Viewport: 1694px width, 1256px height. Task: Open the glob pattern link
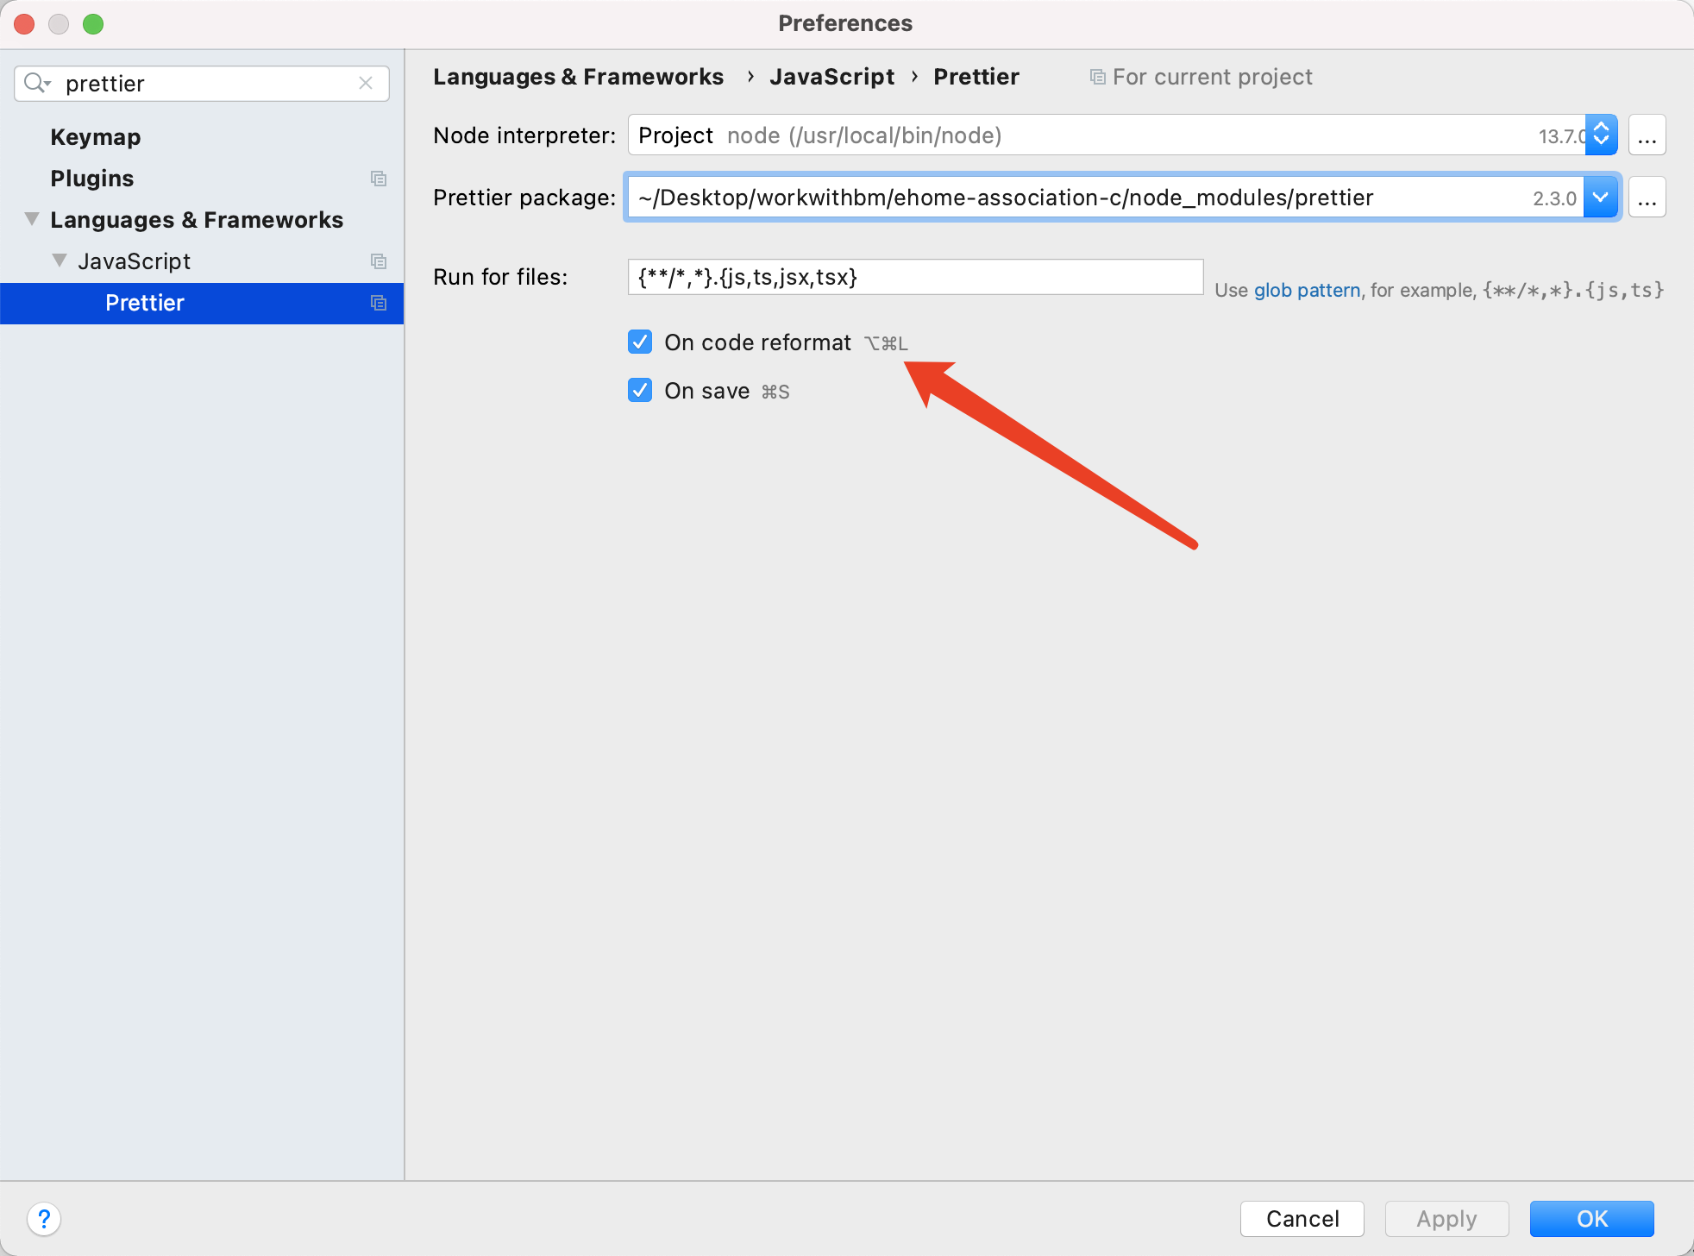pyautogui.click(x=1307, y=291)
